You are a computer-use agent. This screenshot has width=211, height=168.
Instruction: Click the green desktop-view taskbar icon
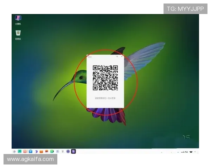[x=20, y=152]
